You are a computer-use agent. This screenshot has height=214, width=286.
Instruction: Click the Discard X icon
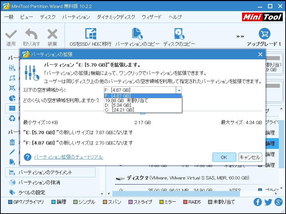point(52,34)
